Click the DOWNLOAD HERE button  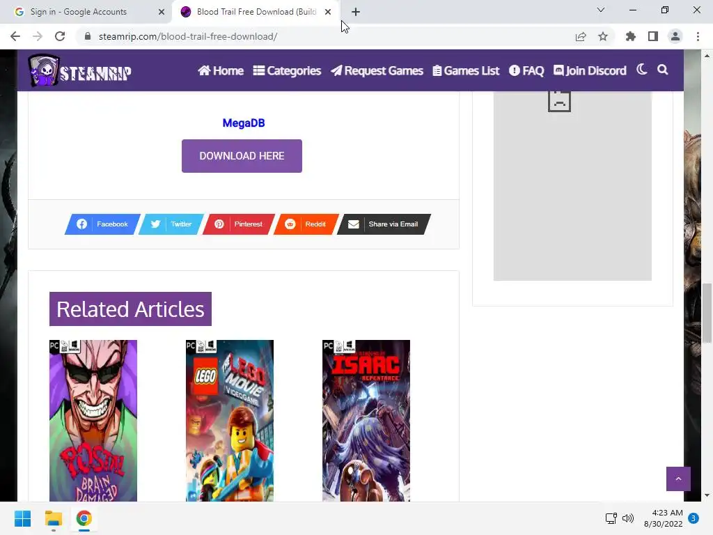242,156
